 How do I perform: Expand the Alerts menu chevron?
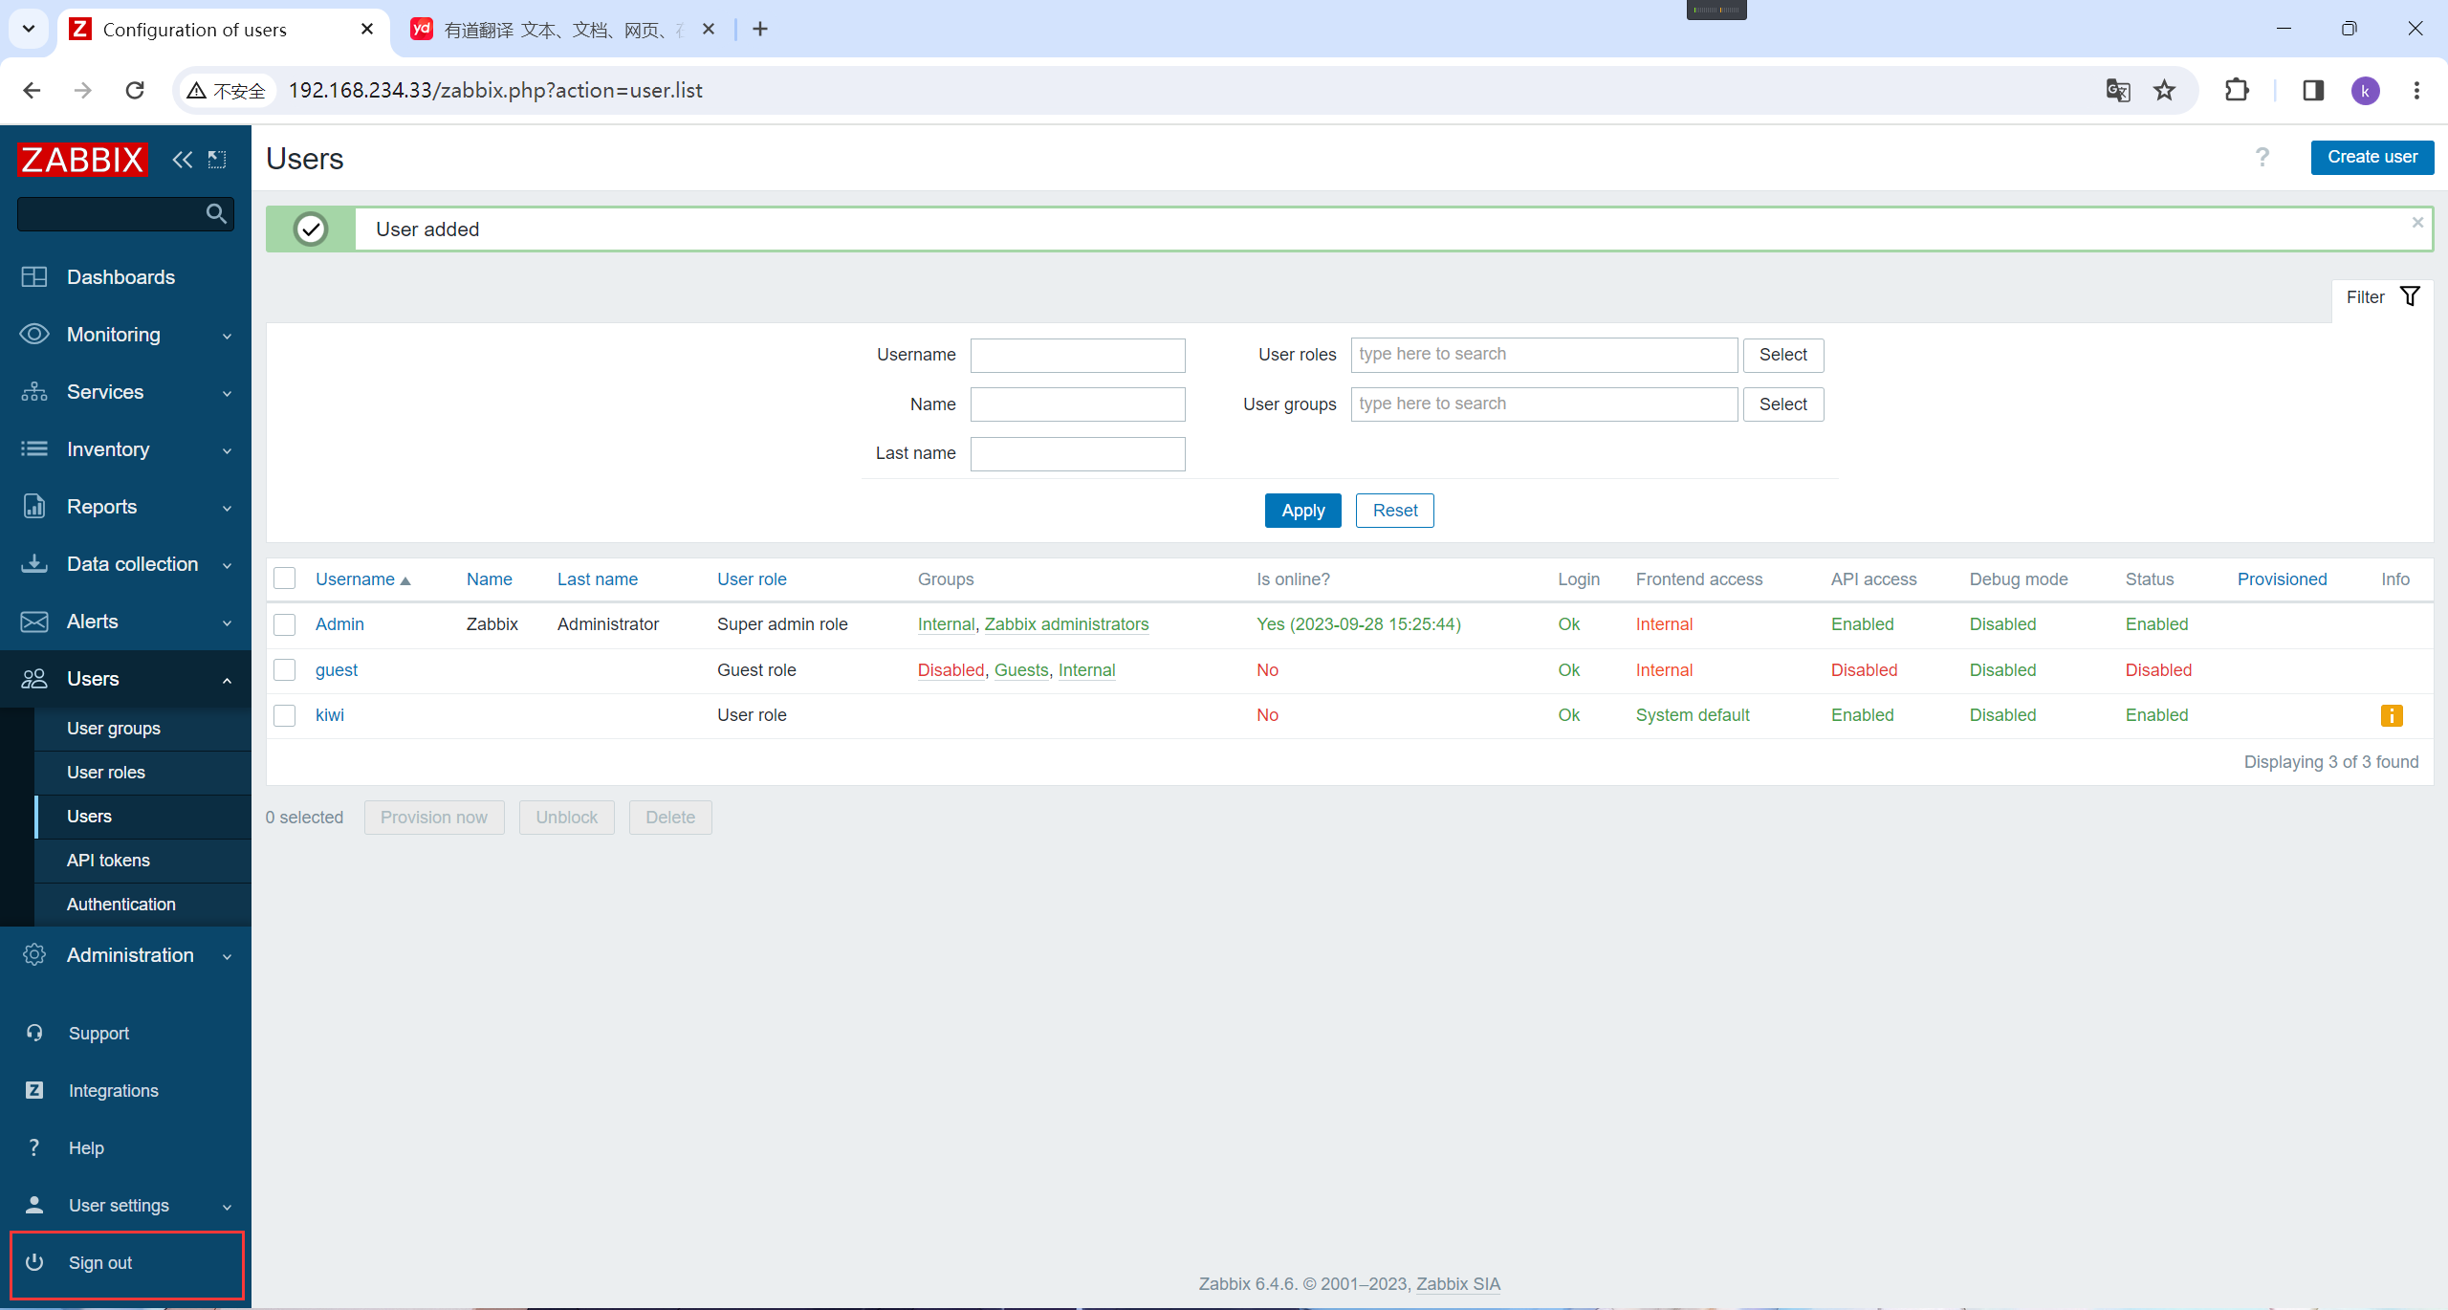pos(227,622)
